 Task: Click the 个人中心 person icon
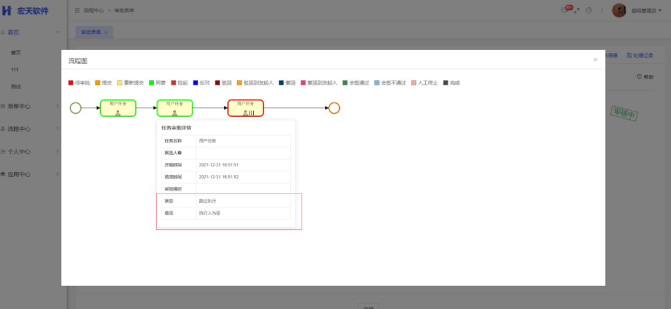3,152
